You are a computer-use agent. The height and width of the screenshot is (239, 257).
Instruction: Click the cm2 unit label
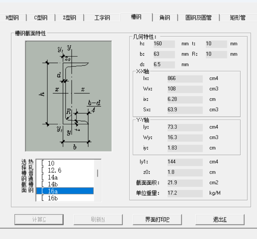click(x=214, y=183)
